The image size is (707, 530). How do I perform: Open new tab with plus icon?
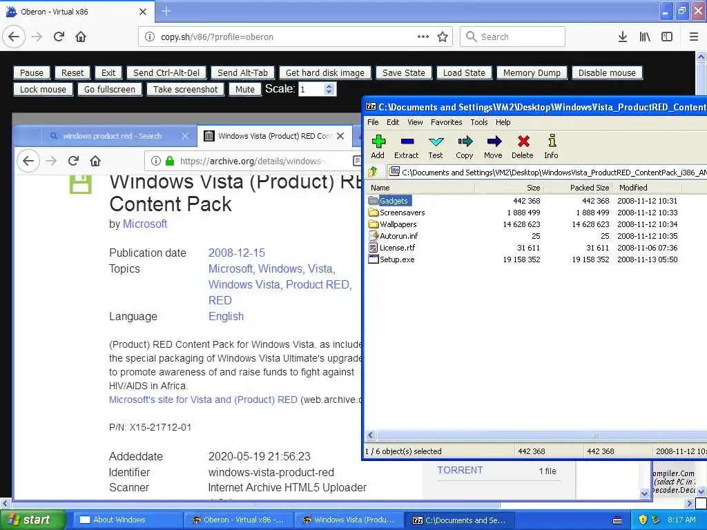coord(166,11)
